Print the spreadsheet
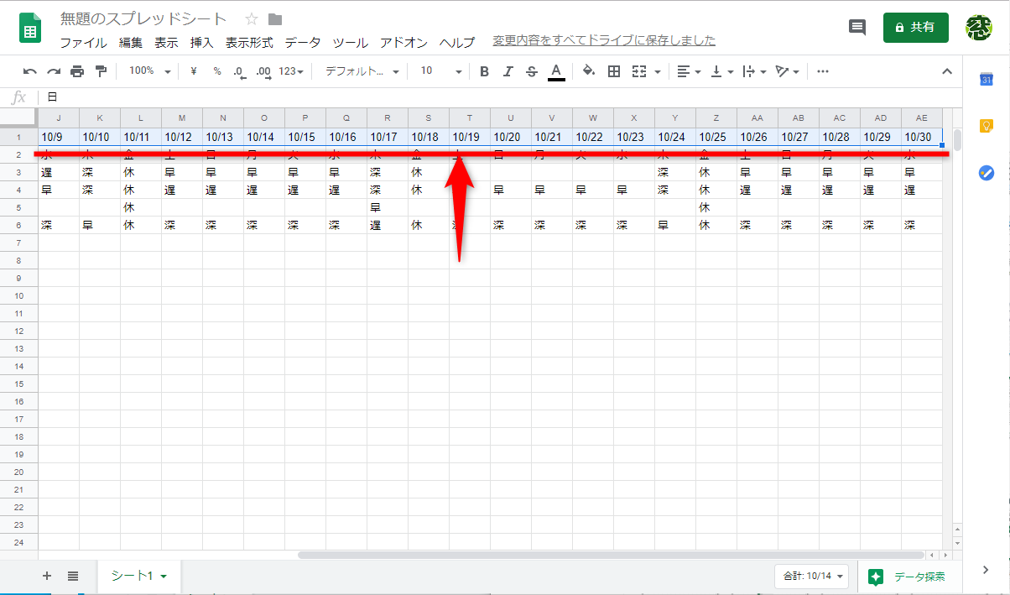This screenshot has height=595, width=1010. pos(75,71)
